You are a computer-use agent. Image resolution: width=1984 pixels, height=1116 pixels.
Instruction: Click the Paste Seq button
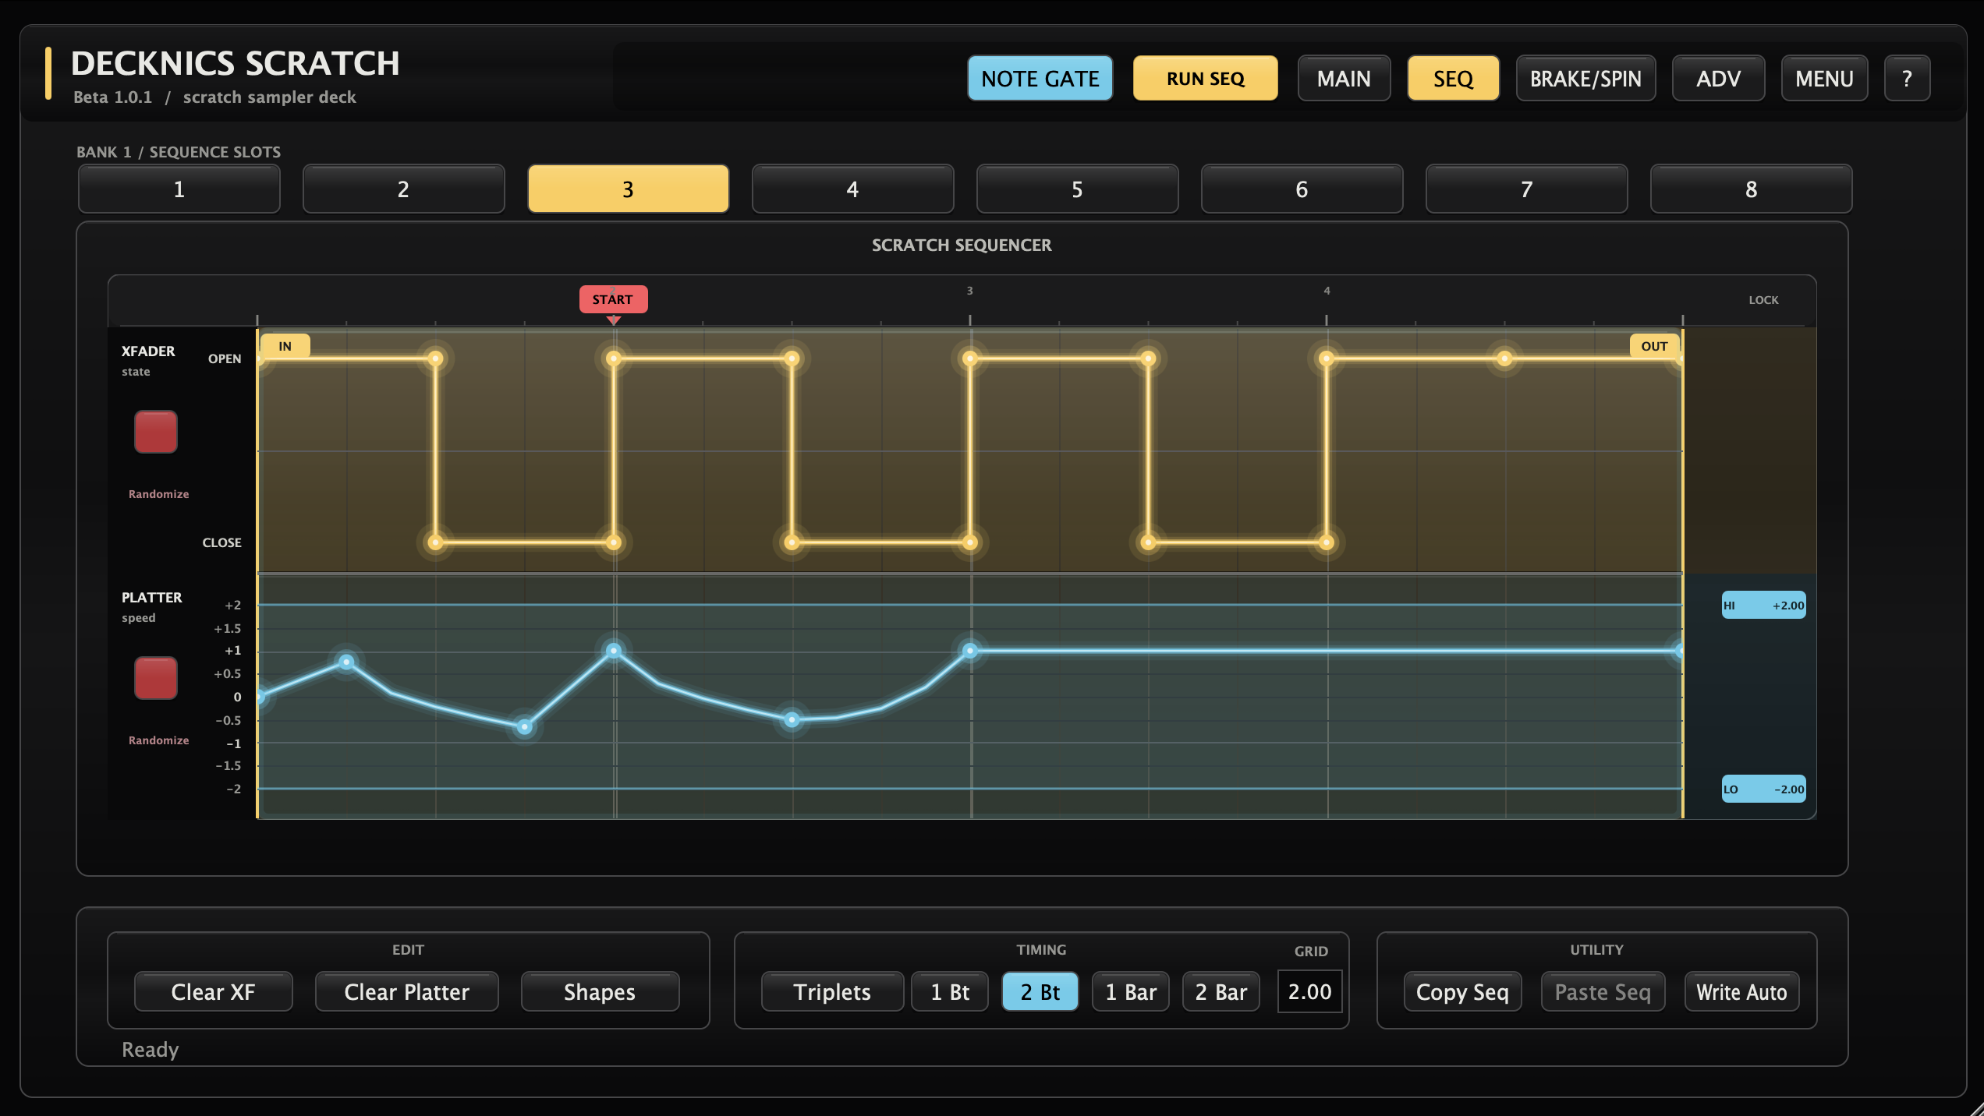[x=1603, y=992]
